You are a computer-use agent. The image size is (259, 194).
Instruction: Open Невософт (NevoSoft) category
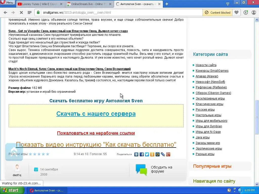point(210,82)
